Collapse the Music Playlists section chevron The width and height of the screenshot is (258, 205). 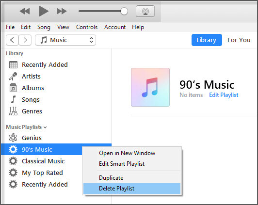click(x=45, y=127)
